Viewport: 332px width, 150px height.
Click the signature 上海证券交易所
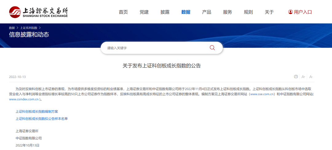pos(27,131)
